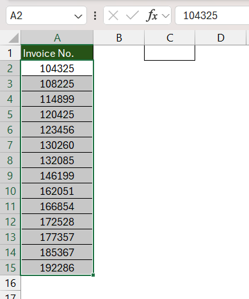Select row 10 header
249x299 pixels.
click(x=10, y=191)
